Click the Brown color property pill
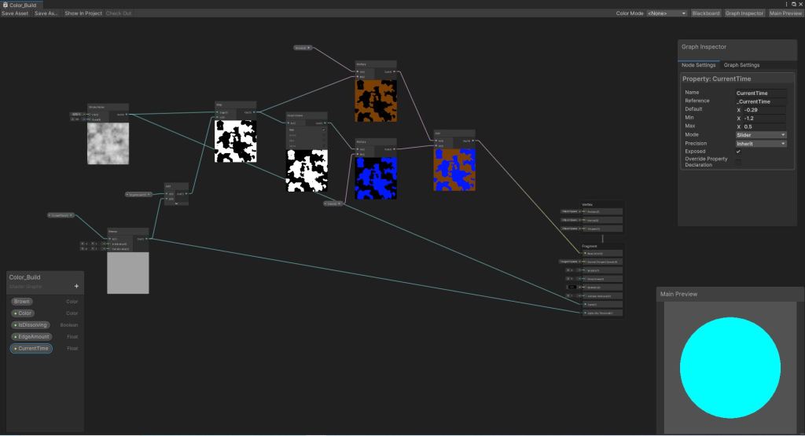The height and width of the screenshot is (436, 805). pyautogui.click(x=22, y=301)
